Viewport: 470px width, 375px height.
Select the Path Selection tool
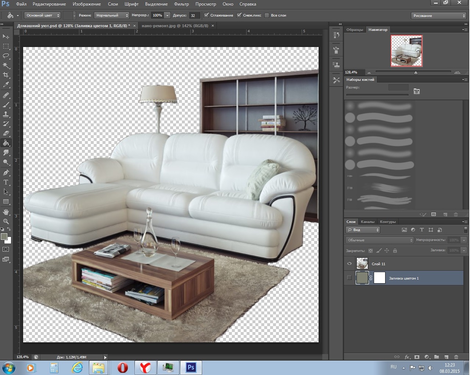pyautogui.click(x=6, y=192)
